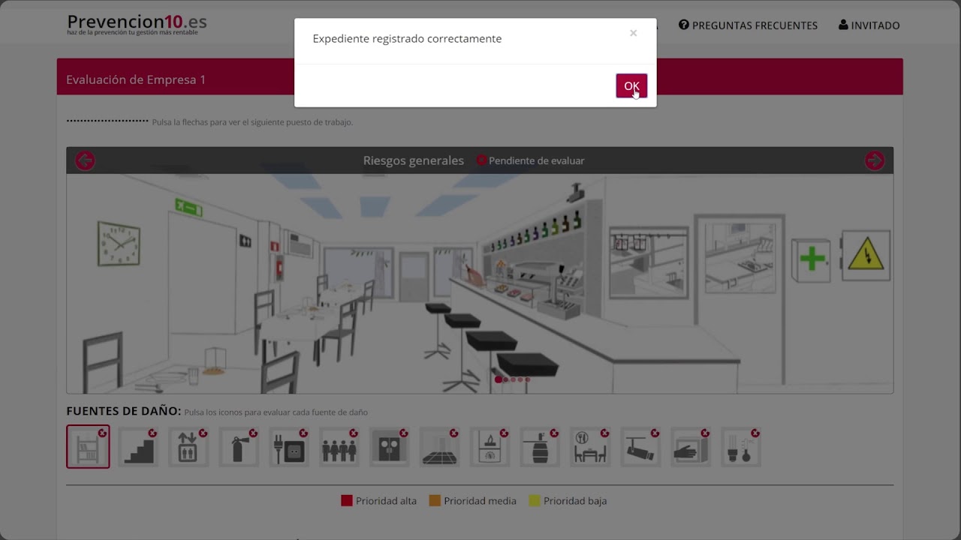961x540 pixels.
Task: Click the green cross first-aid cabinet
Action: click(x=812, y=260)
